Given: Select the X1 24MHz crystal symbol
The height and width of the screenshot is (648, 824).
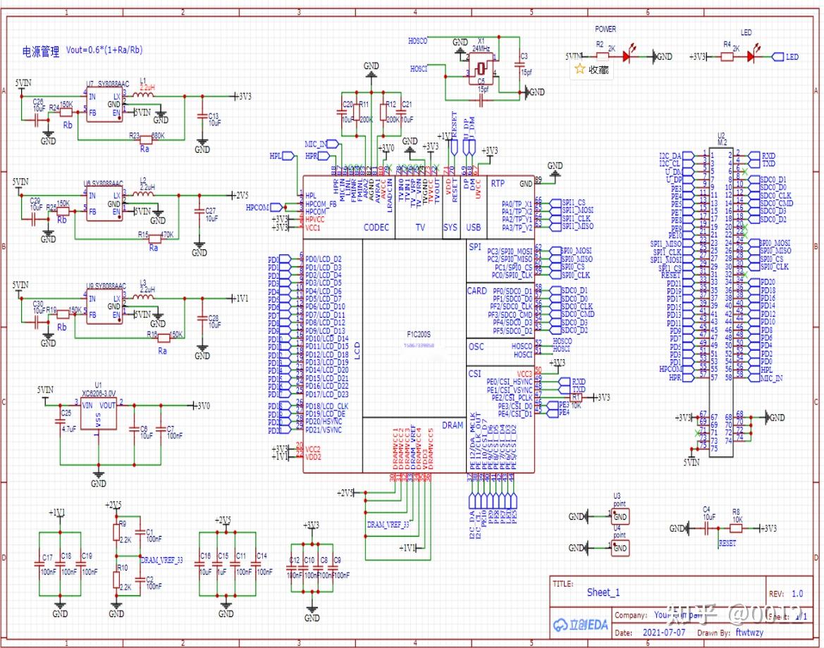Looking at the screenshot, I should [481, 69].
